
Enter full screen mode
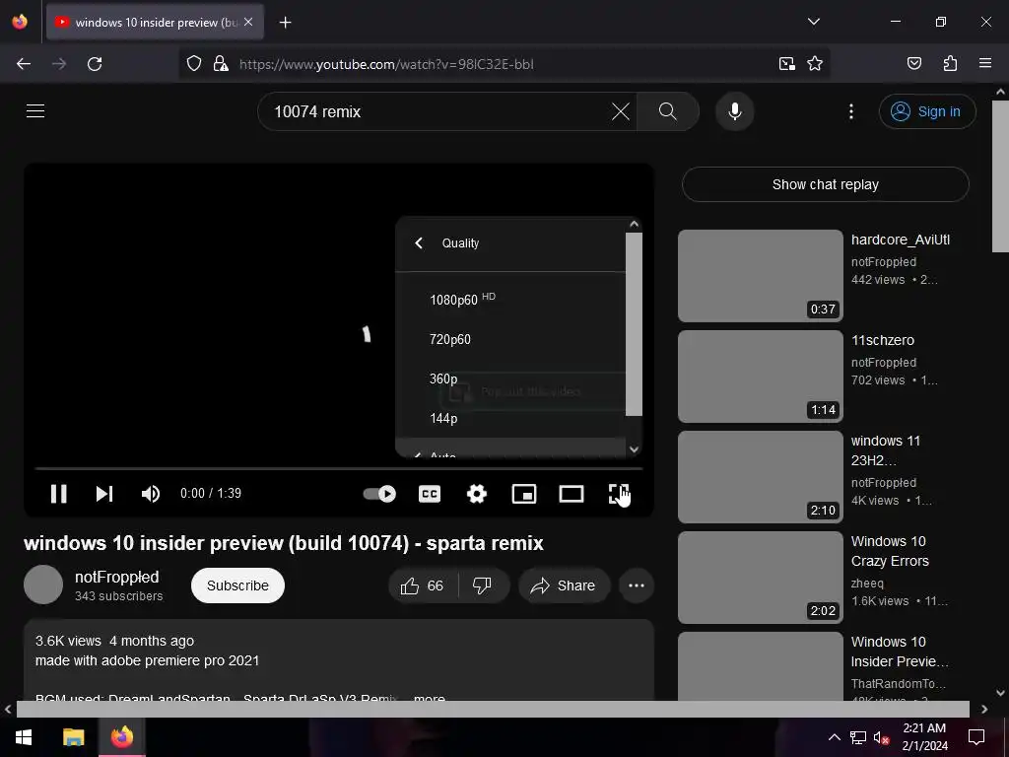[619, 494]
